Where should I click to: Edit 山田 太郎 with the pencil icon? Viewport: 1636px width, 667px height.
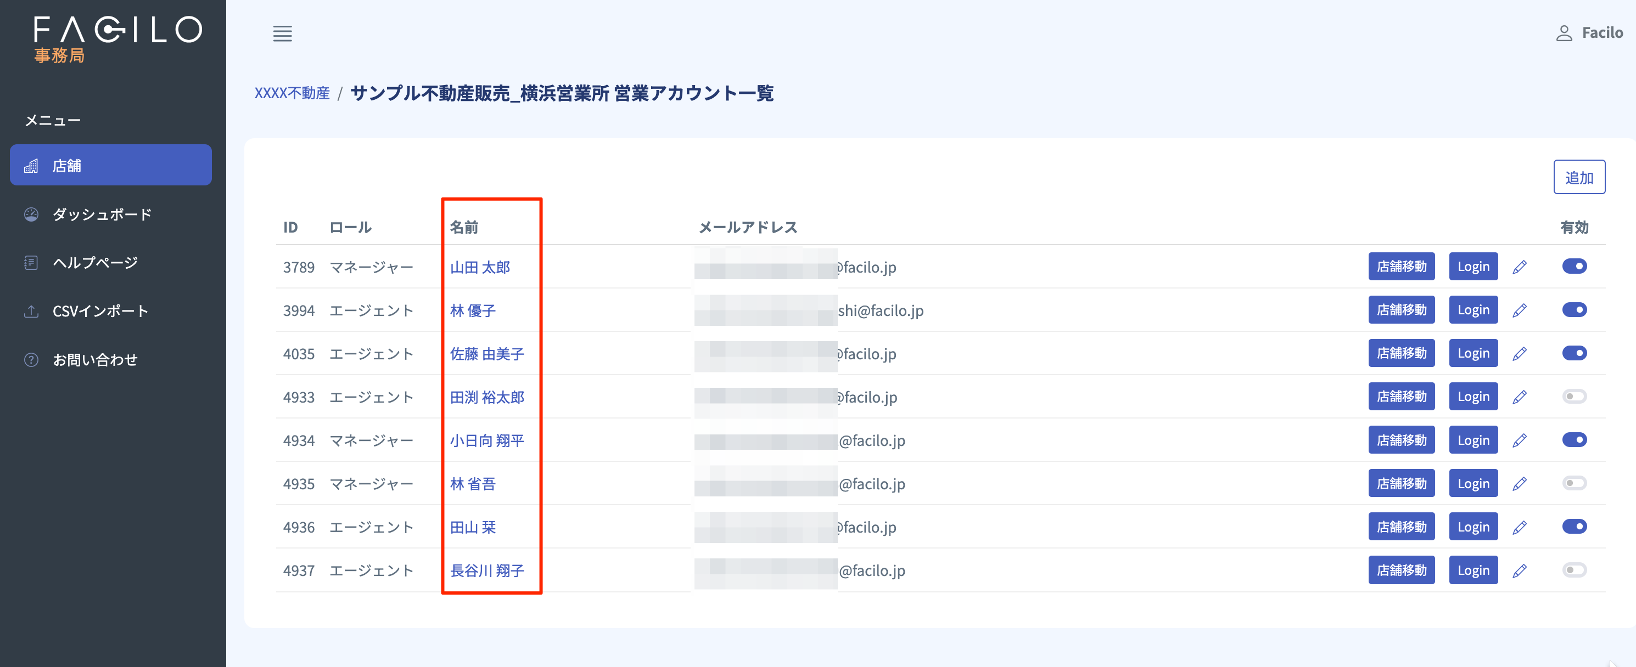[x=1520, y=267]
